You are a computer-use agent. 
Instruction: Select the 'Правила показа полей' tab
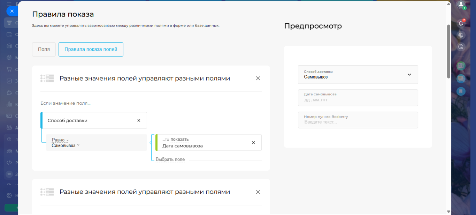click(91, 50)
